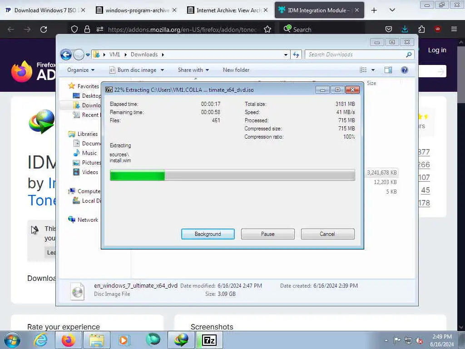Click the Firefox tracking protection shield
This screenshot has height=349, width=465.
(x=74, y=29)
